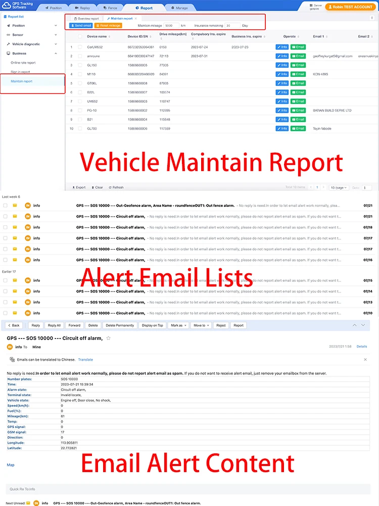The height and width of the screenshot is (506, 379).
Task: Select the Out-Geofence alarm email checkbox
Action: (5, 205)
